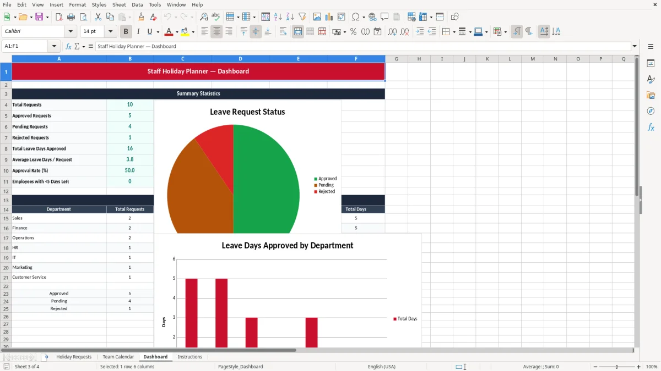This screenshot has width=661, height=371.
Task: Switch to the Team Calendar sheet tab
Action: point(118,357)
